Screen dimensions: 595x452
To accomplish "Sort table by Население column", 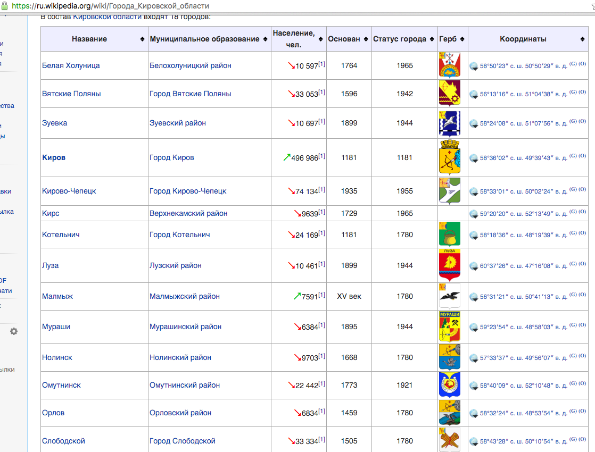I will [x=320, y=39].
